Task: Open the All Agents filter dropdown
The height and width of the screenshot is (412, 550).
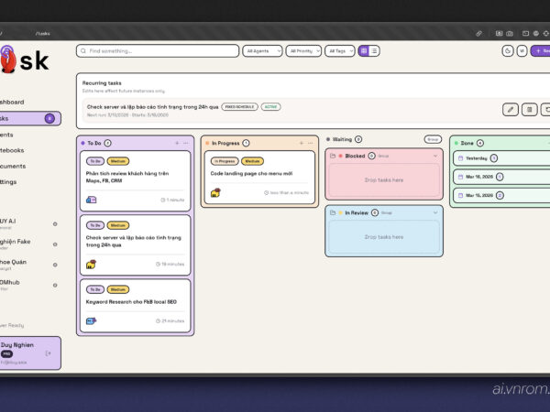Action: pyautogui.click(x=263, y=51)
